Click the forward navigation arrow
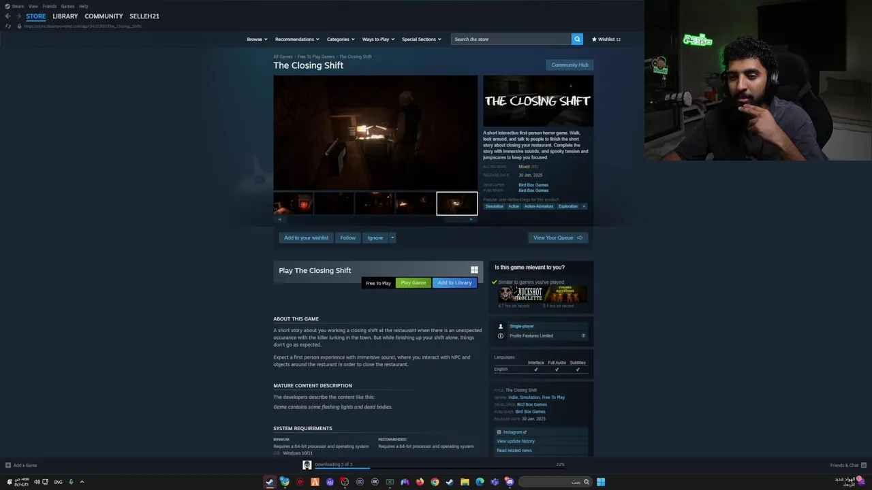 [x=19, y=16]
